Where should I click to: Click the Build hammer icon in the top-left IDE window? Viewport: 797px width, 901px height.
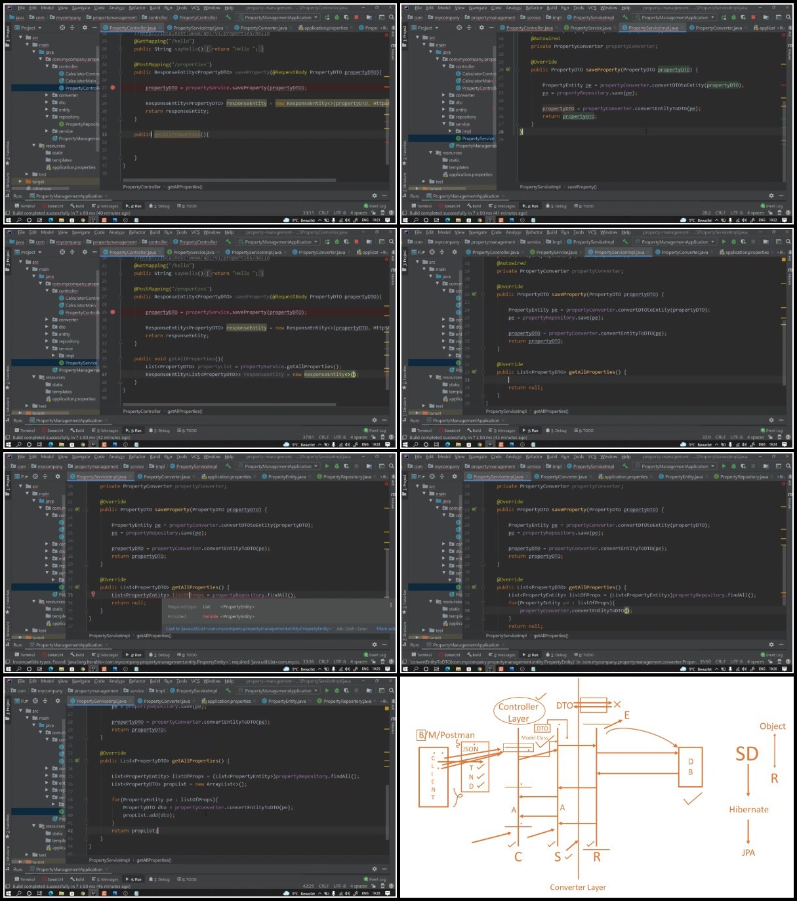(228, 18)
